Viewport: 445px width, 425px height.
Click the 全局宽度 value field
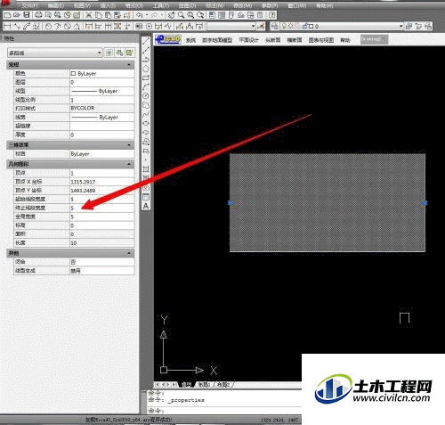click(101, 217)
